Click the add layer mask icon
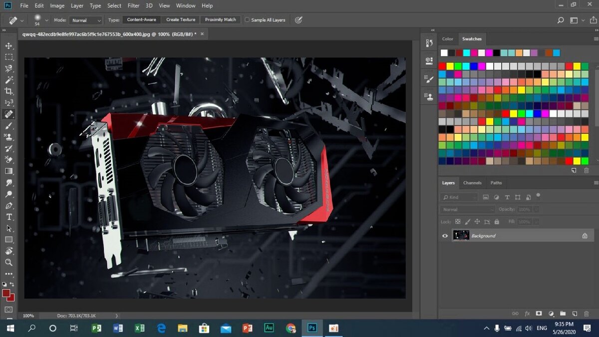 tap(539, 314)
